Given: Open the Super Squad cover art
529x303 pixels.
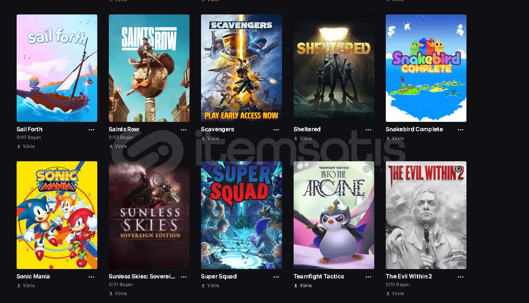Looking at the screenshot, I should coord(242,215).
